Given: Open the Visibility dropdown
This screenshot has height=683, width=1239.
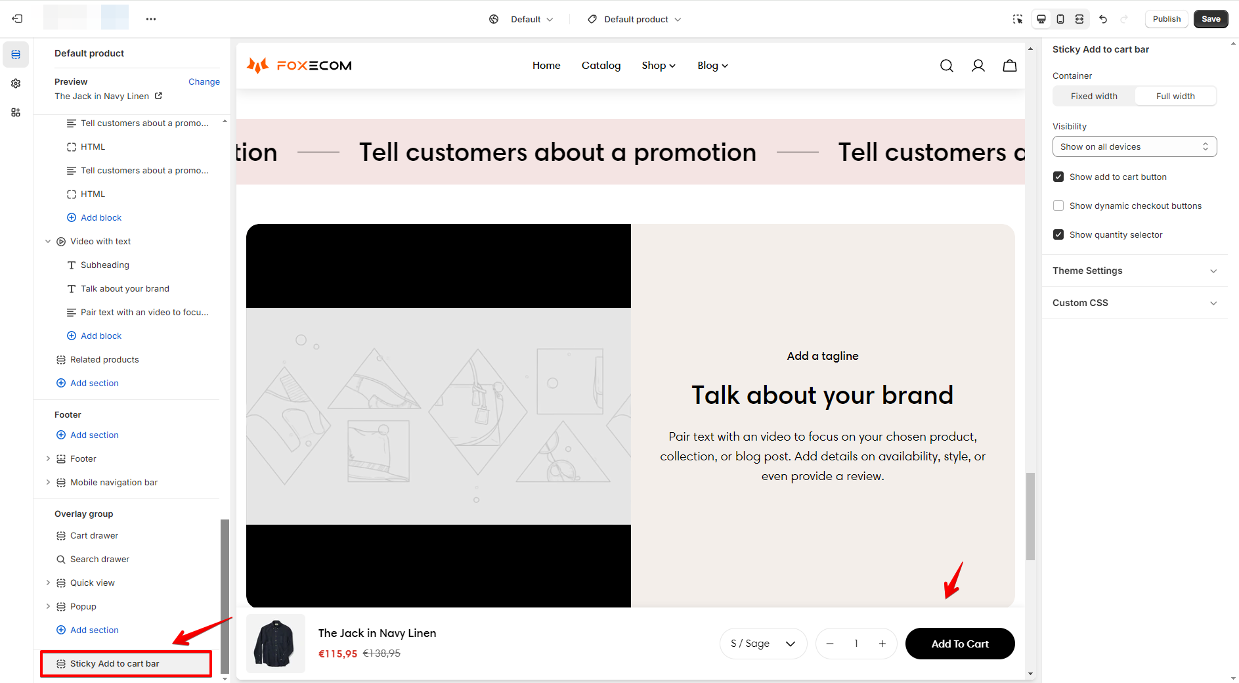Looking at the screenshot, I should coord(1135,146).
